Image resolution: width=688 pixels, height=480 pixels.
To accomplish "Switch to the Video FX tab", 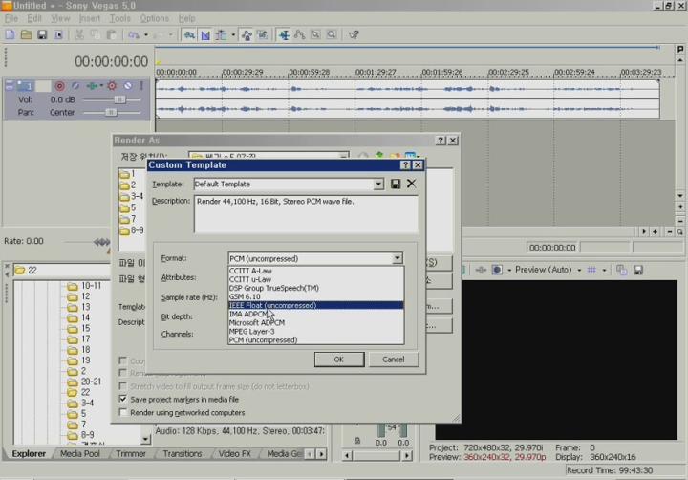I will 234,453.
